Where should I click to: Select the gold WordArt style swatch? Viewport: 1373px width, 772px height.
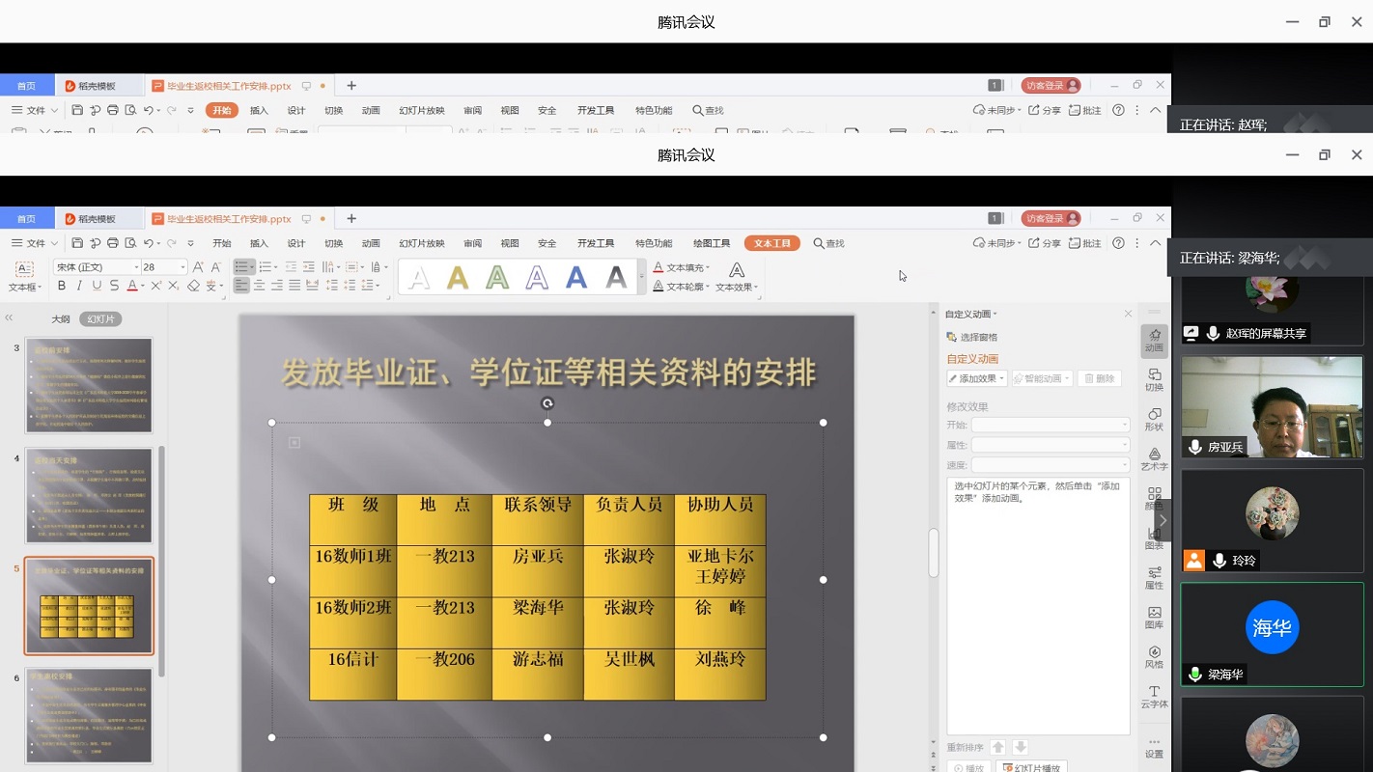(458, 278)
